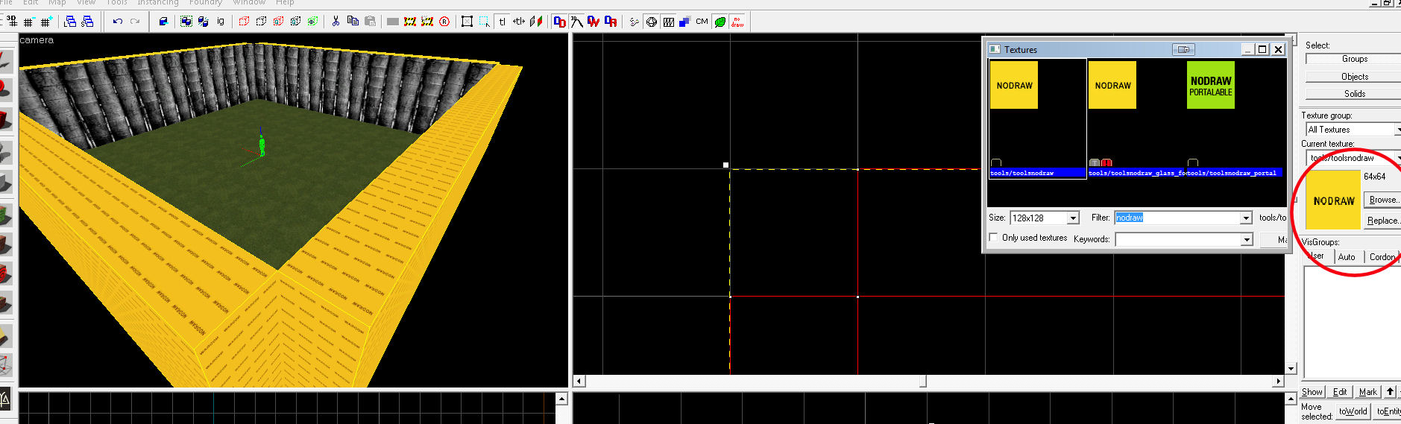Click the 'no draw' toolbar icon

[x=737, y=22]
